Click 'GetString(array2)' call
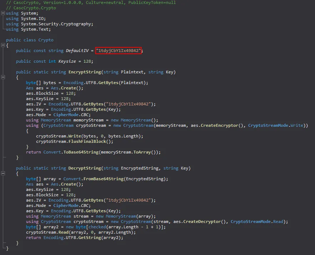 point(100,238)
